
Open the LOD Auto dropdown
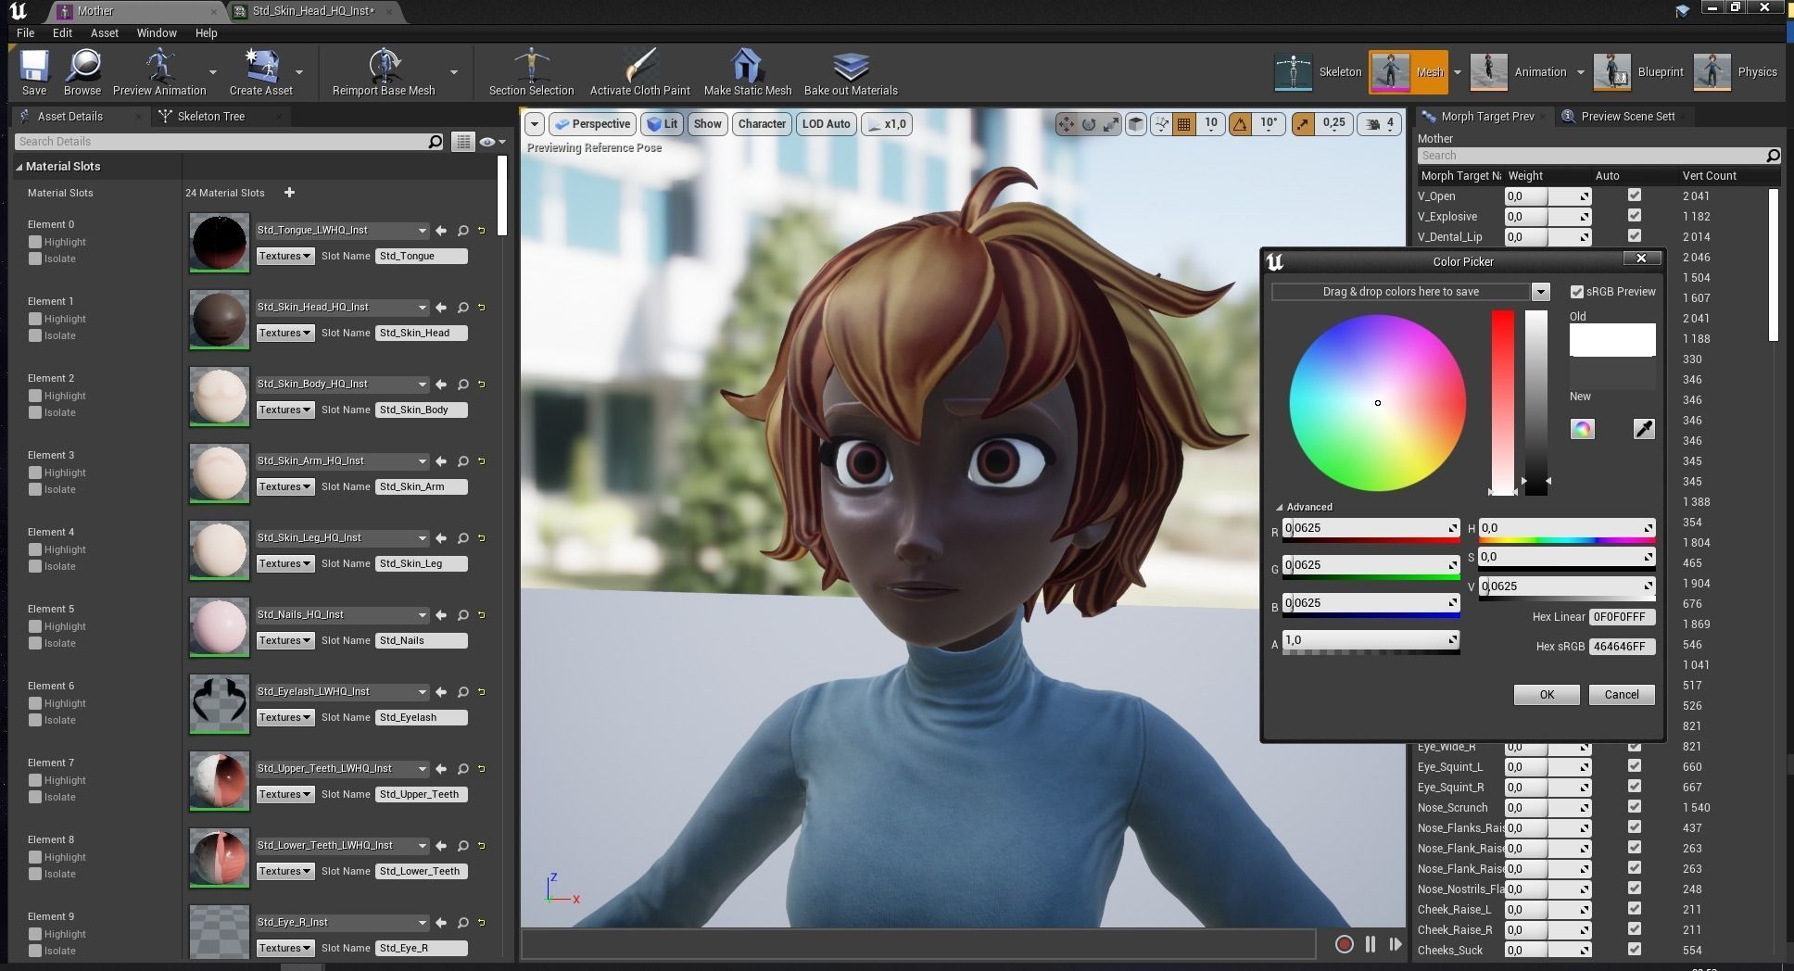[x=826, y=124]
